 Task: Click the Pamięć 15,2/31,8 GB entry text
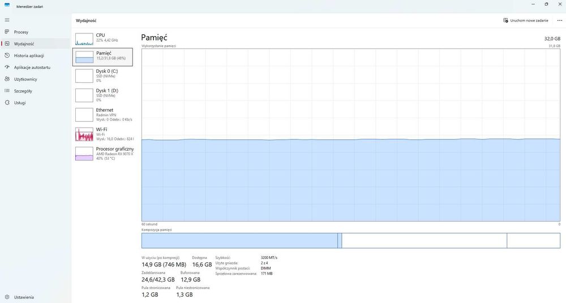pyautogui.click(x=111, y=55)
